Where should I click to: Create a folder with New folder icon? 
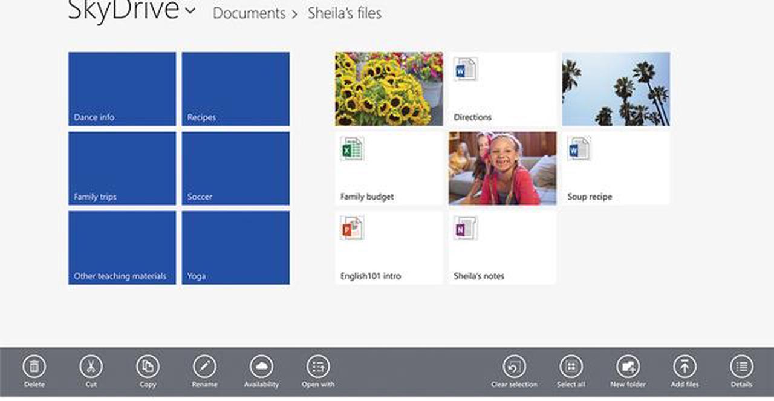(628, 367)
